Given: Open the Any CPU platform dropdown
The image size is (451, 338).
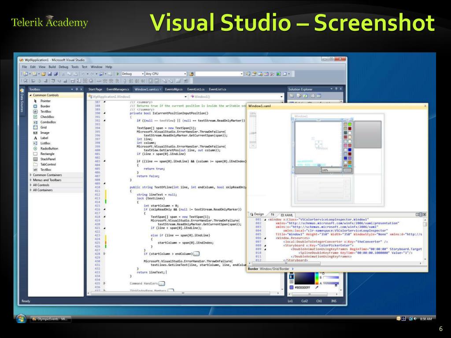Looking at the screenshot, I should [x=185, y=74].
